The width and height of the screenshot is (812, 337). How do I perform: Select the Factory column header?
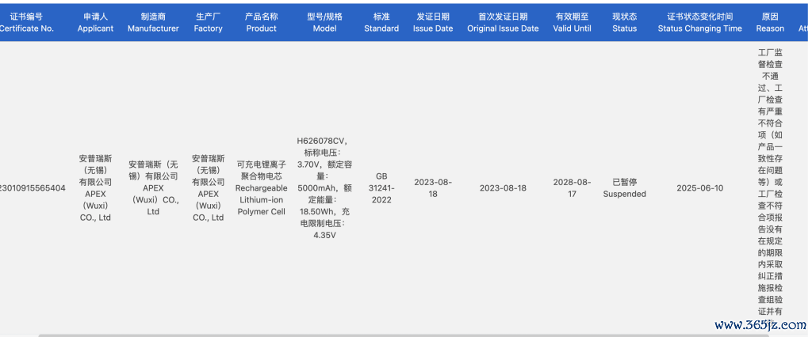point(209,23)
